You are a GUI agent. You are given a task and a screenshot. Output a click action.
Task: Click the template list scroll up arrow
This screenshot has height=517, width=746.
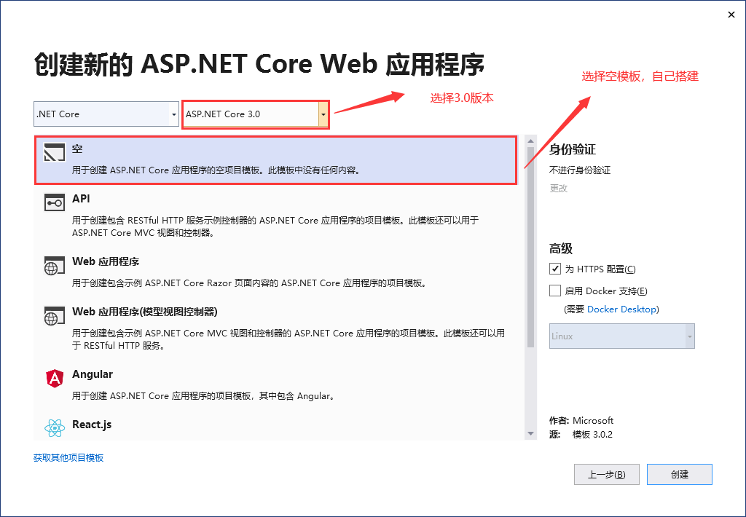pyautogui.click(x=530, y=141)
